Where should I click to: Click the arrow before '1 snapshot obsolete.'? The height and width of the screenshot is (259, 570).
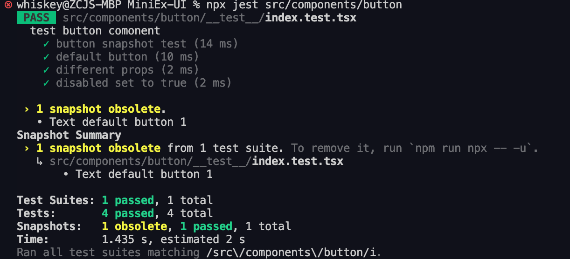[27, 109]
